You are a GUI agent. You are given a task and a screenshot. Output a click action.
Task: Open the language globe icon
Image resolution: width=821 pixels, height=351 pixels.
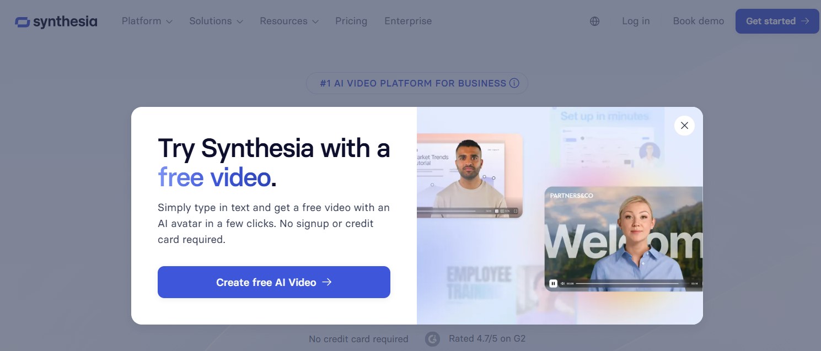pos(594,21)
